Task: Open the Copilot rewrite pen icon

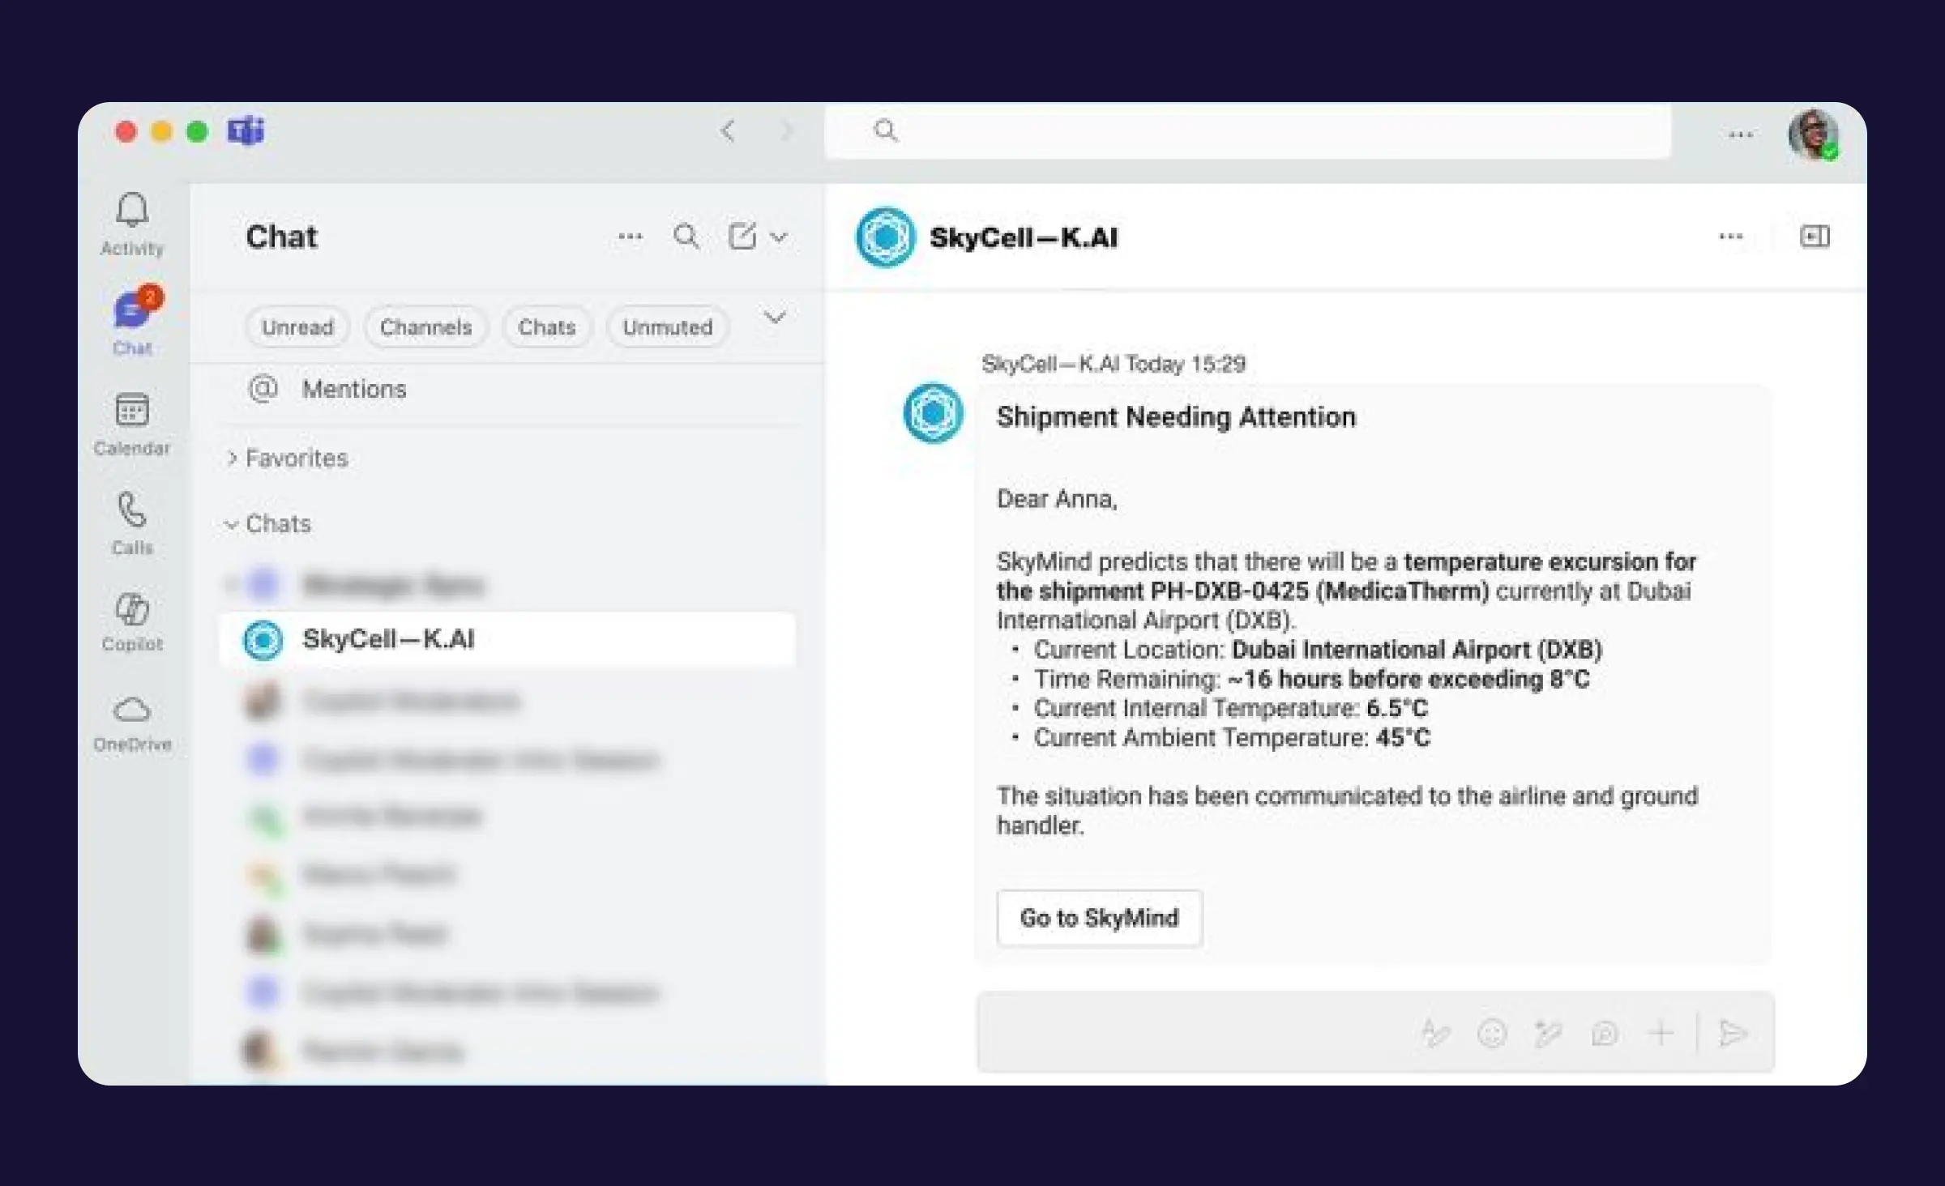Action: (1548, 1034)
